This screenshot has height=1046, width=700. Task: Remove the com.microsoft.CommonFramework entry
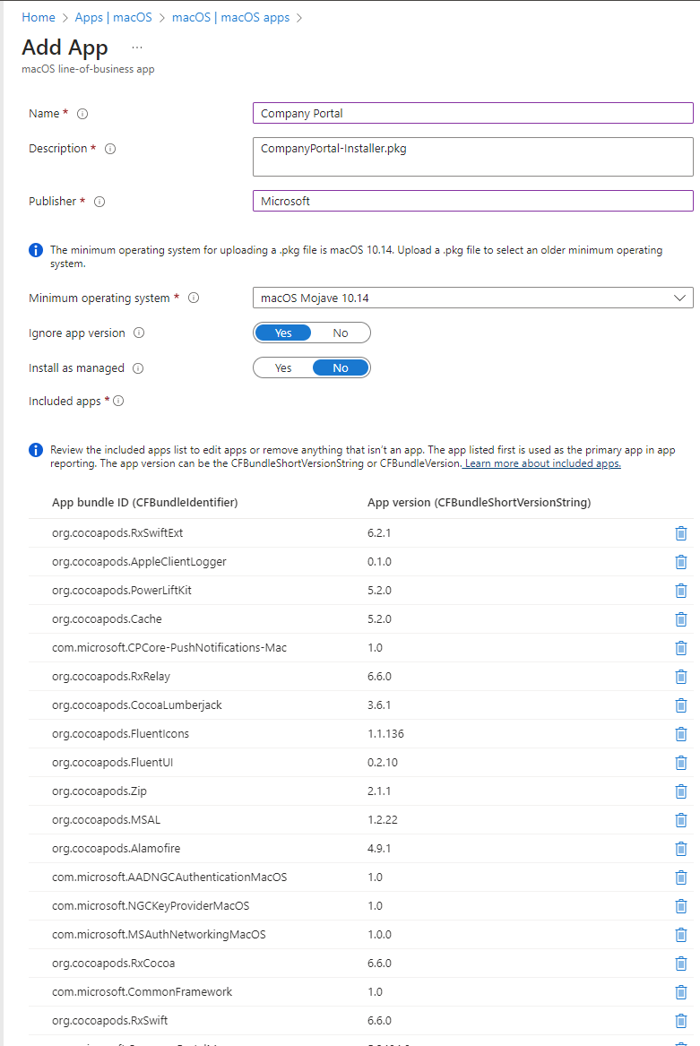point(680,992)
